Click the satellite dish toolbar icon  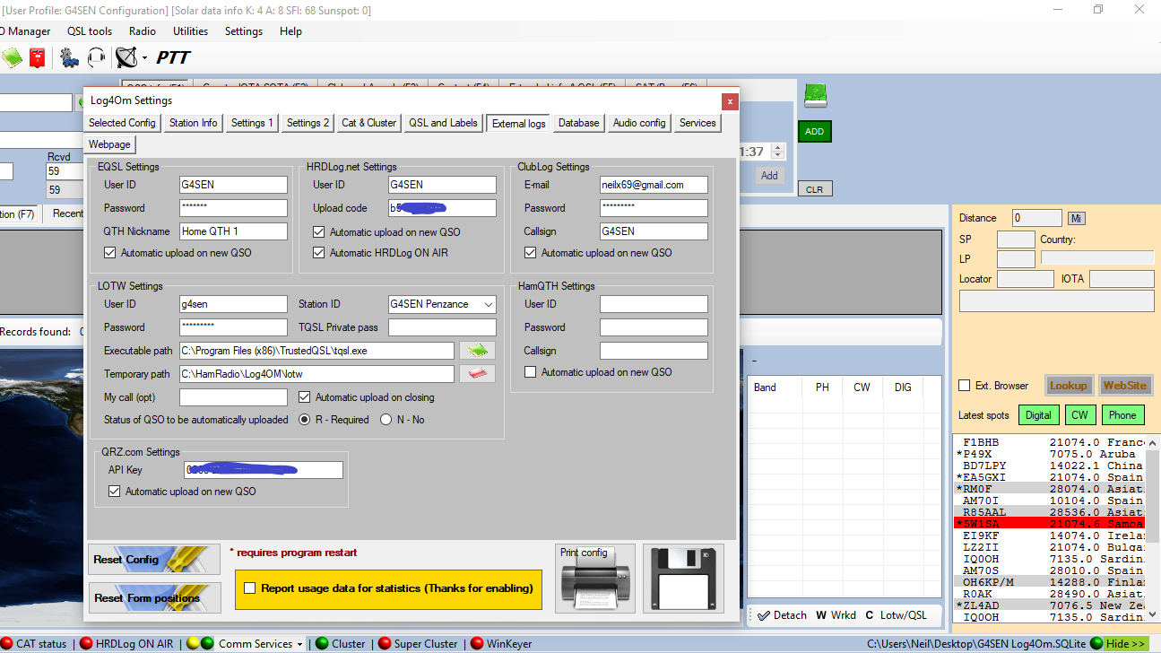coord(126,58)
